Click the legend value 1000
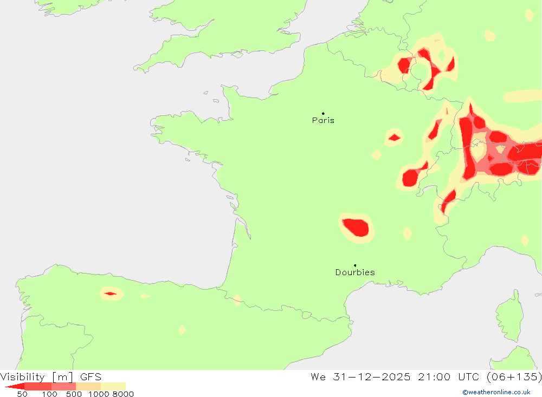 pos(99,394)
